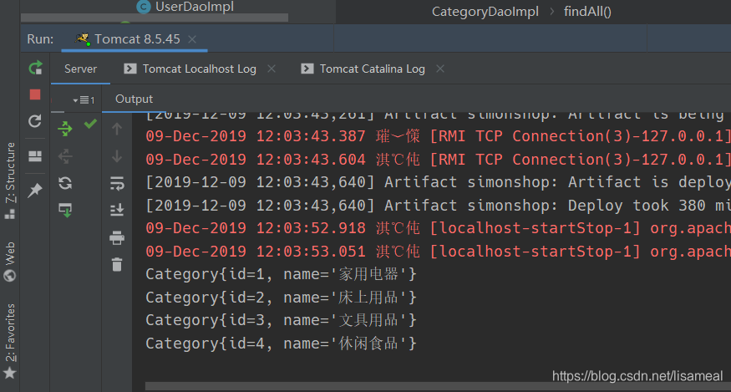Viewport: 731px width, 392px height.
Task: Select the Output sub-tab
Action: pyautogui.click(x=134, y=99)
